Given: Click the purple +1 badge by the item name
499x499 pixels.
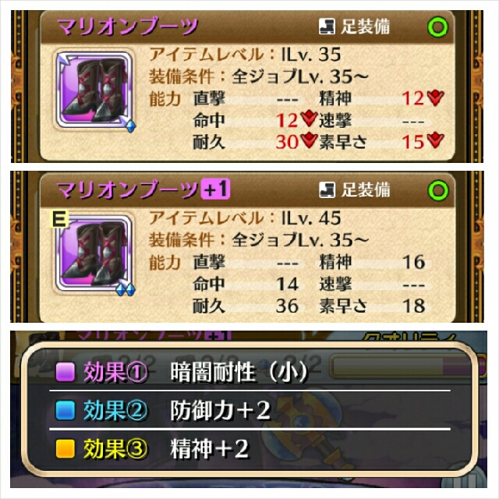Looking at the screenshot, I should [215, 189].
